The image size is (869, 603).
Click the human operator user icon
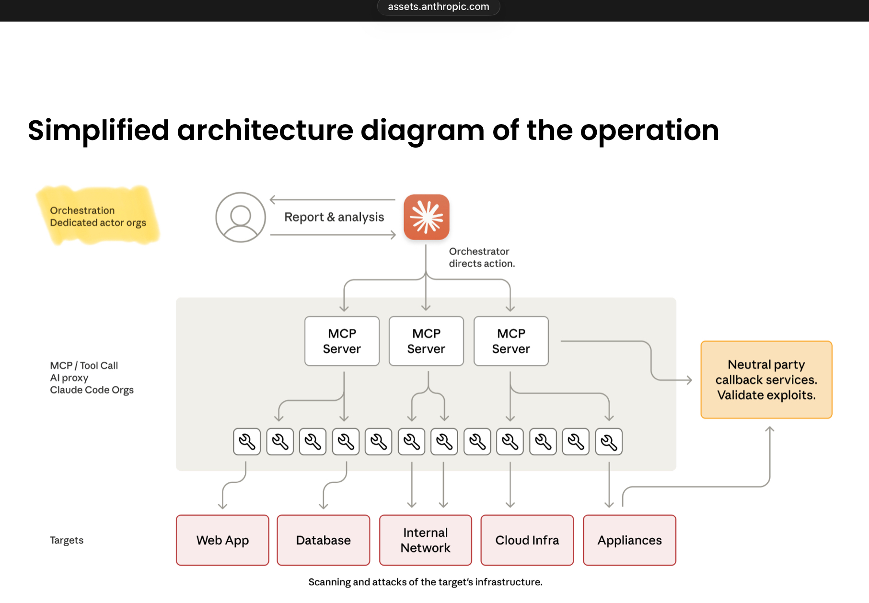(x=241, y=217)
